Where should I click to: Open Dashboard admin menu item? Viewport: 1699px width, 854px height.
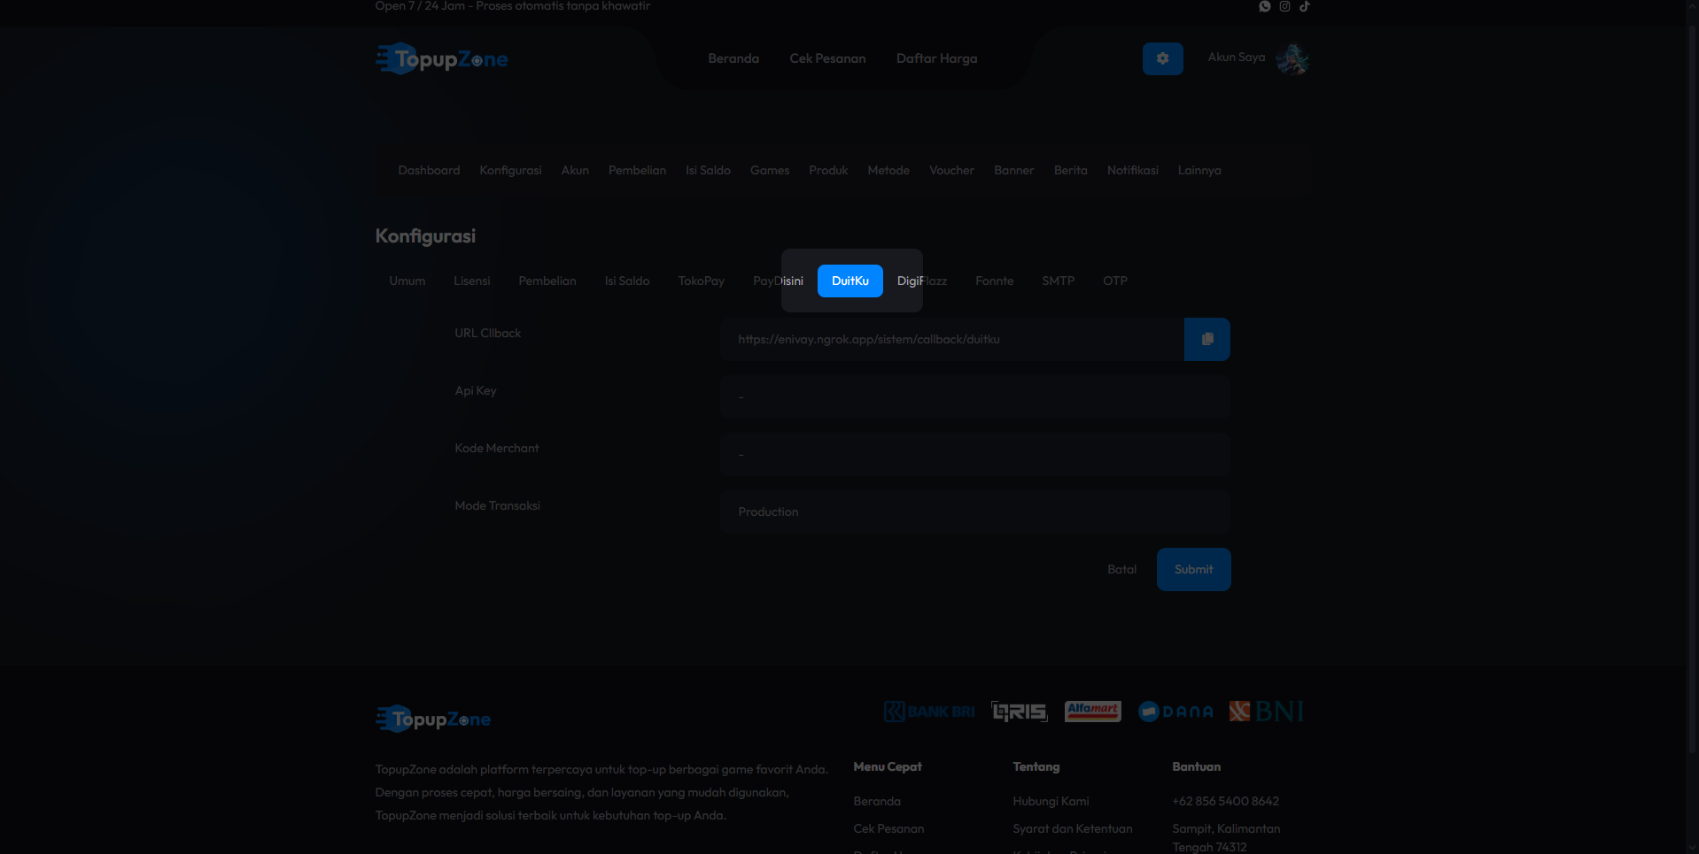(x=429, y=170)
